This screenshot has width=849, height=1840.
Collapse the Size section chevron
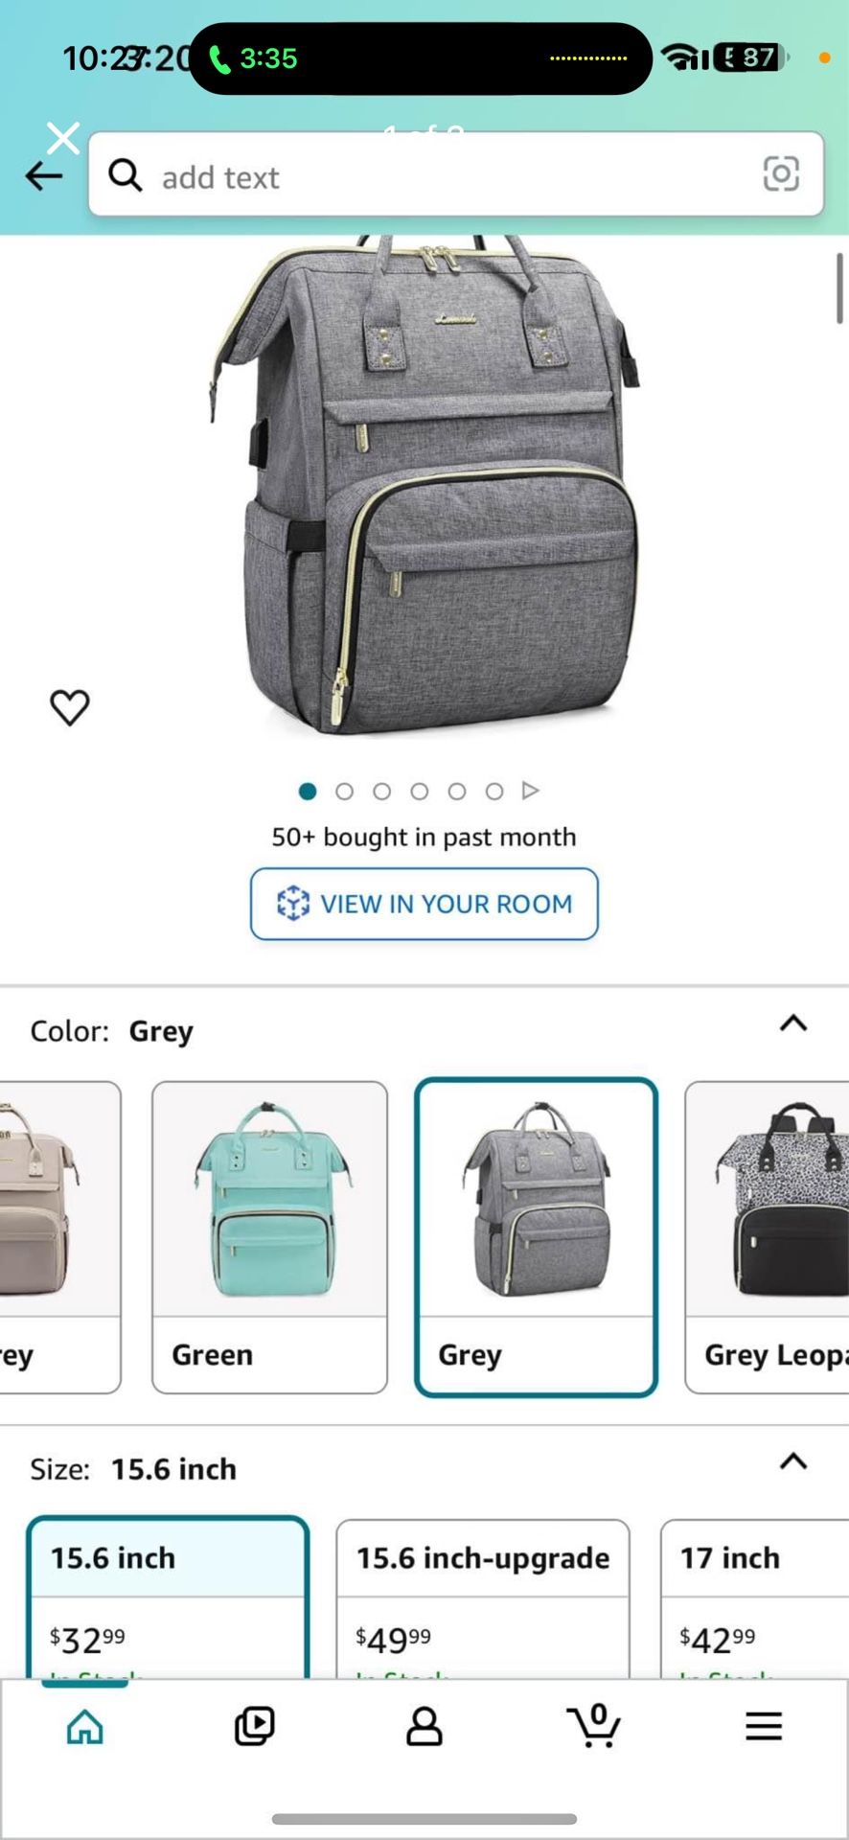click(793, 1461)
